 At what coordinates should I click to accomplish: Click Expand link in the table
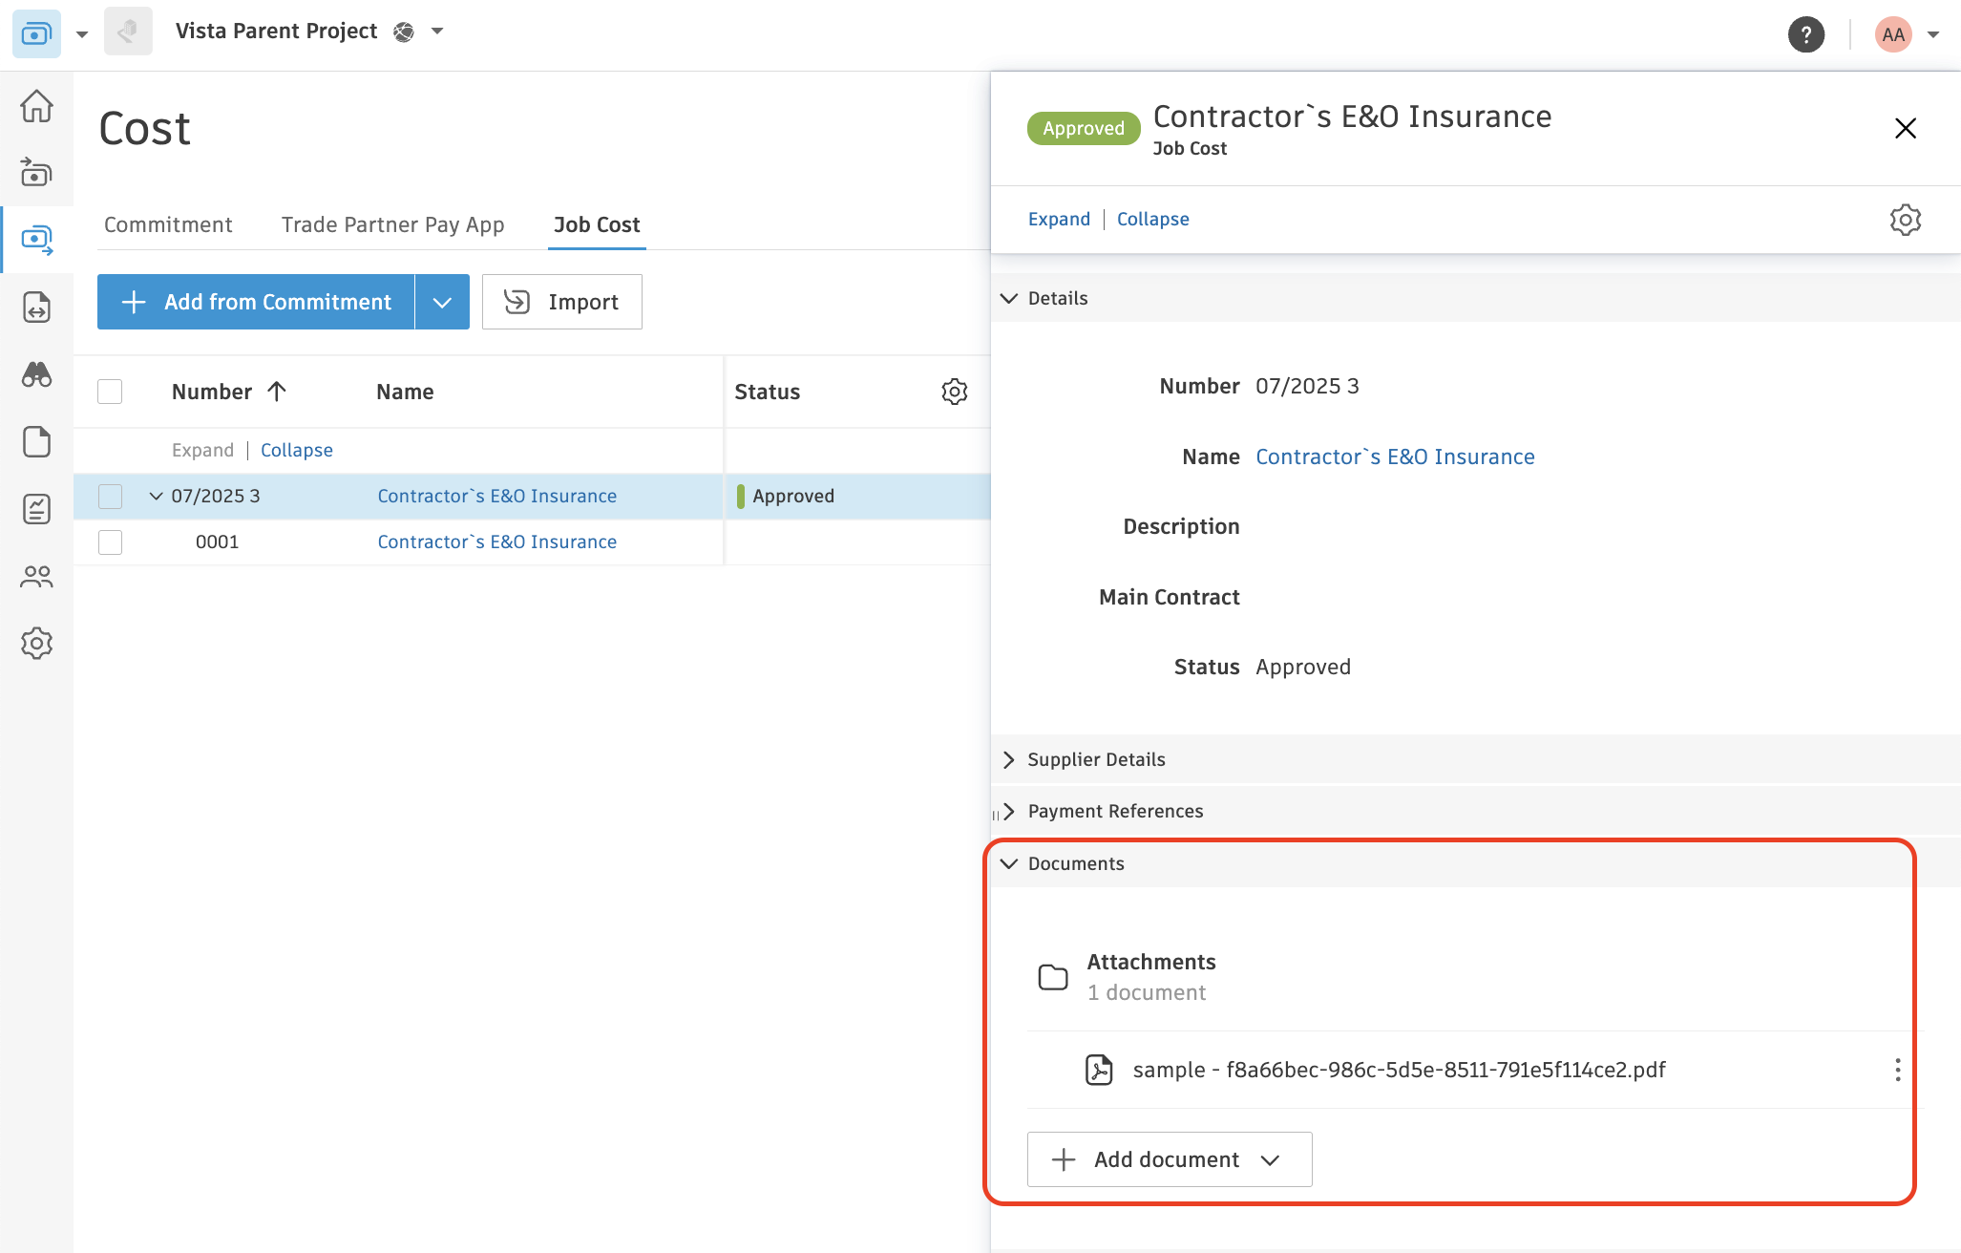coord(202,450)
